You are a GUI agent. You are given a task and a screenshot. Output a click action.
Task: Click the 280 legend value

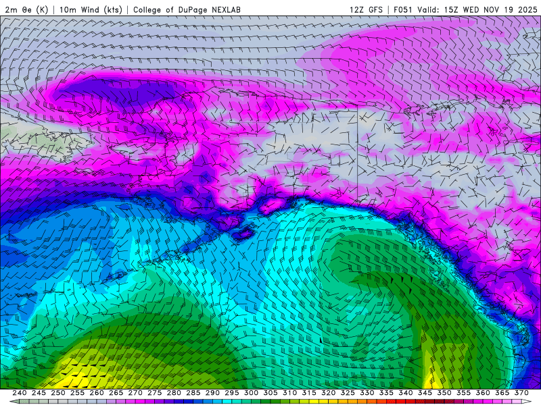click(174, 393)
